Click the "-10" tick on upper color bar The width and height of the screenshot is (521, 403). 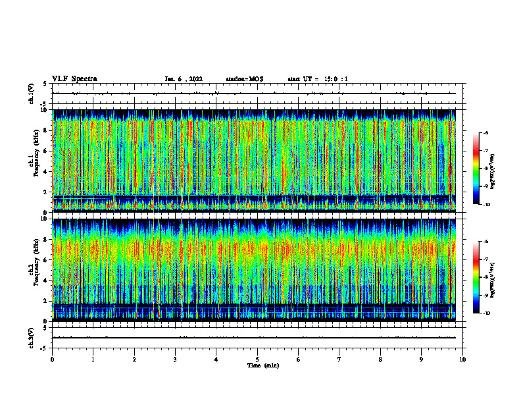(486, 205)
